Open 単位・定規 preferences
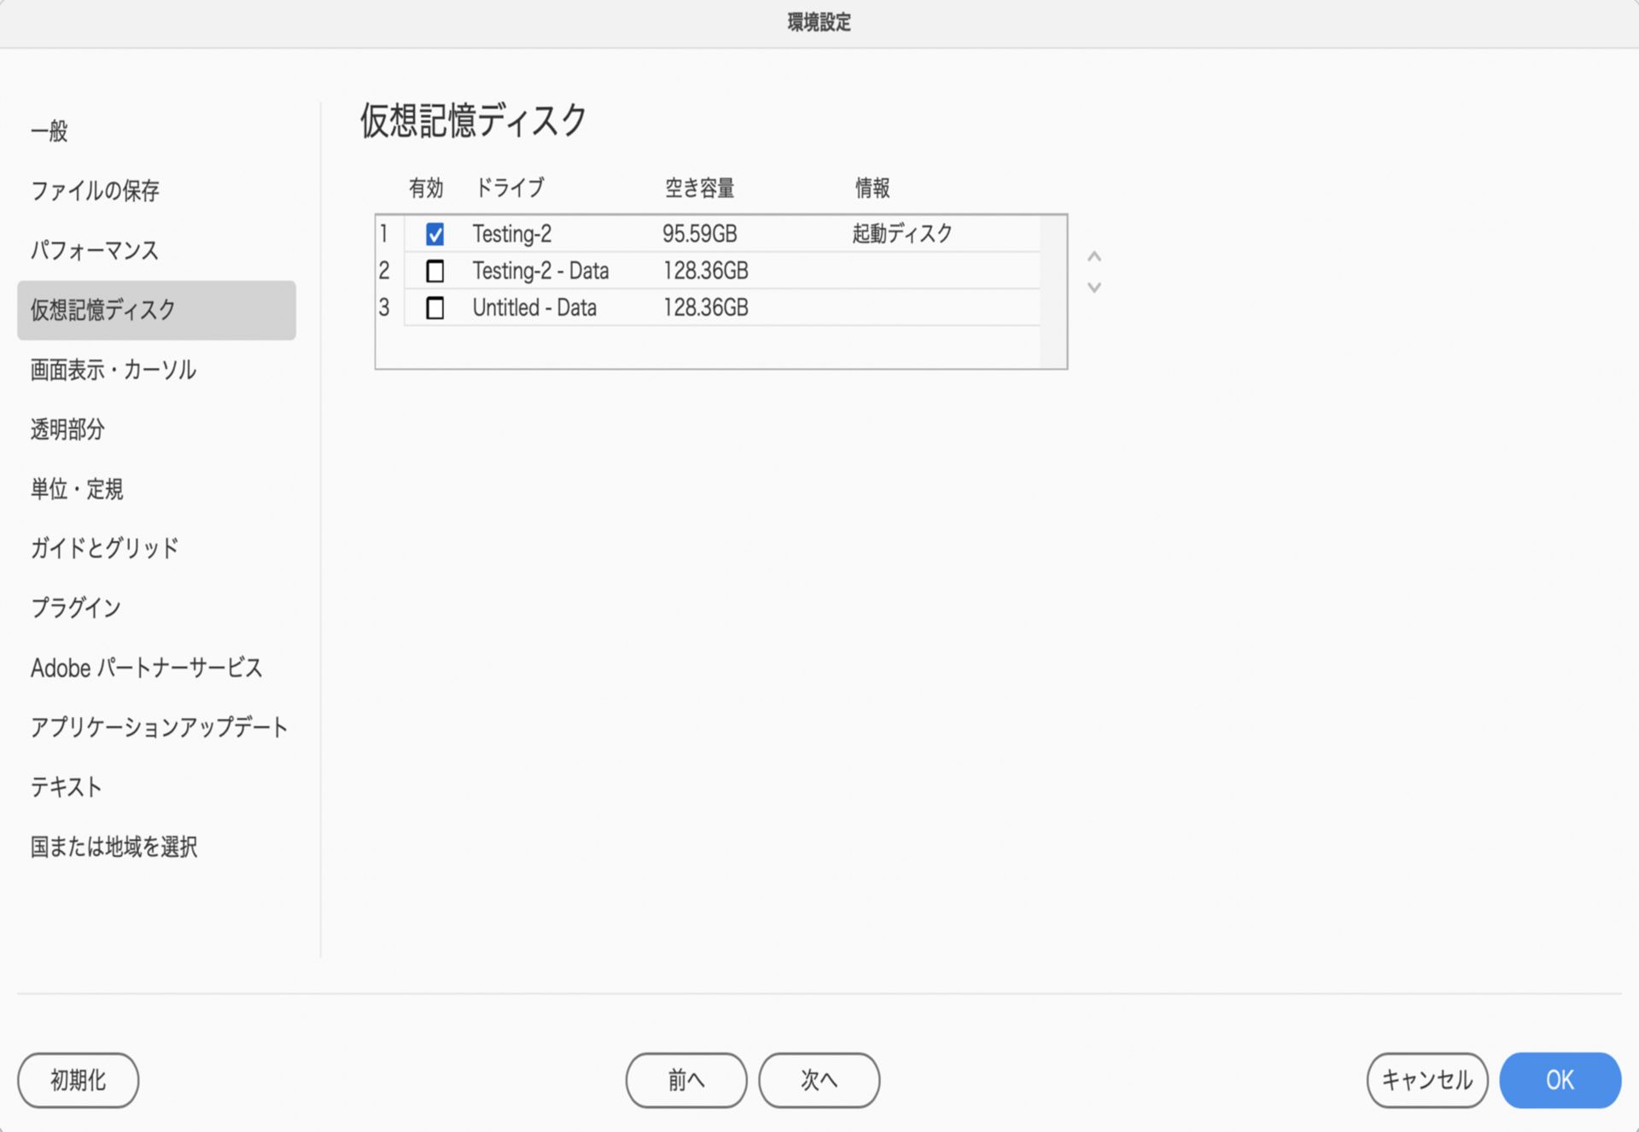 [77, 489]
